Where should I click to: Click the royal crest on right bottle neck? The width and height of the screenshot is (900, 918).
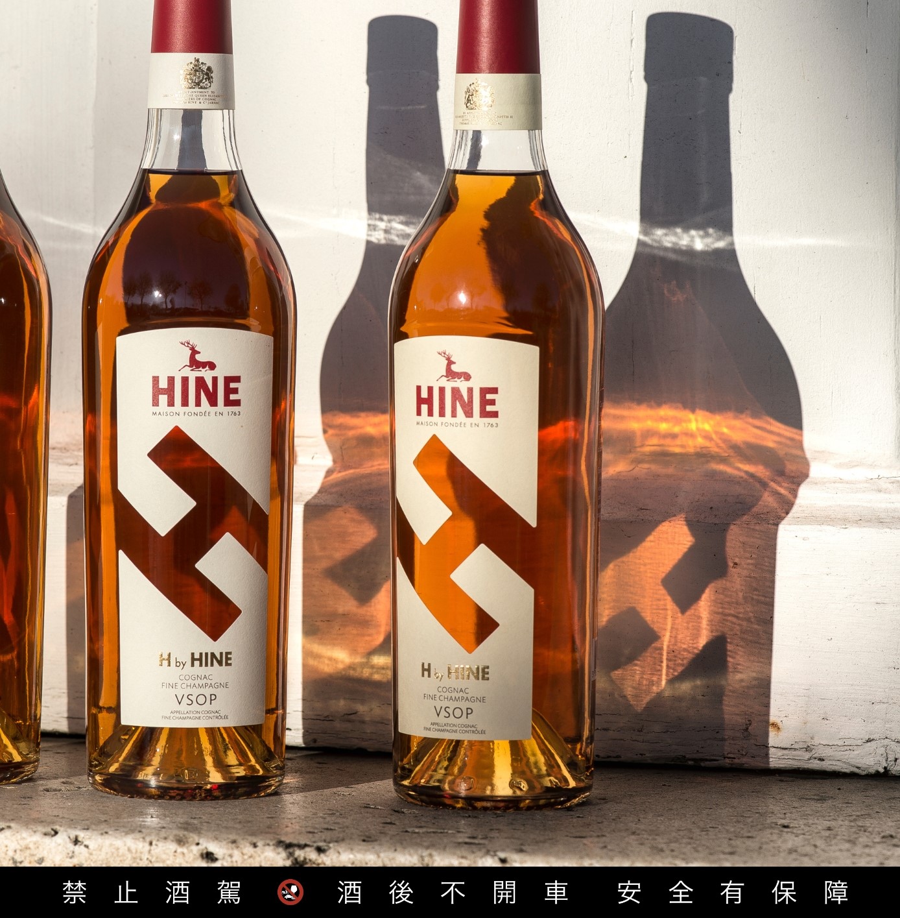coord(479,95)
